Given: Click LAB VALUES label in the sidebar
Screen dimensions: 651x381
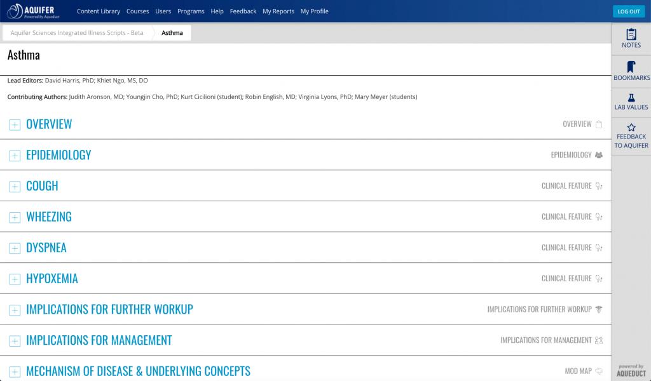Looking at the screenshot, I should (x=631, y=107).
